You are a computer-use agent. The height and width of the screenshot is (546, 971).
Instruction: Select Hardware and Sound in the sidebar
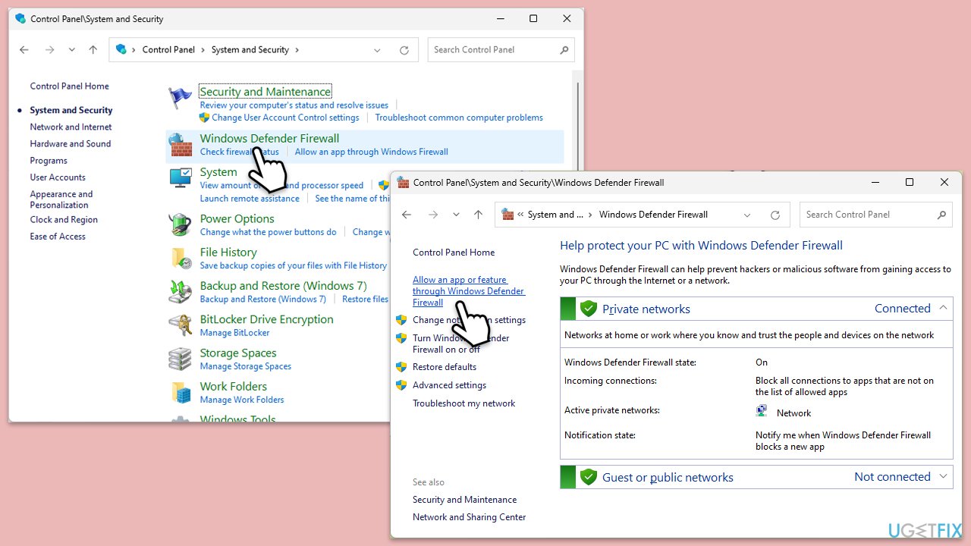click(x=70, y=144)
